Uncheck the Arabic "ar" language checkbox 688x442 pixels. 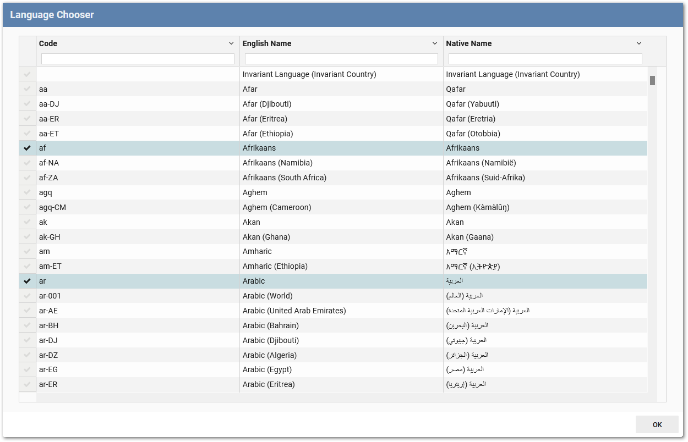point(27,281)
